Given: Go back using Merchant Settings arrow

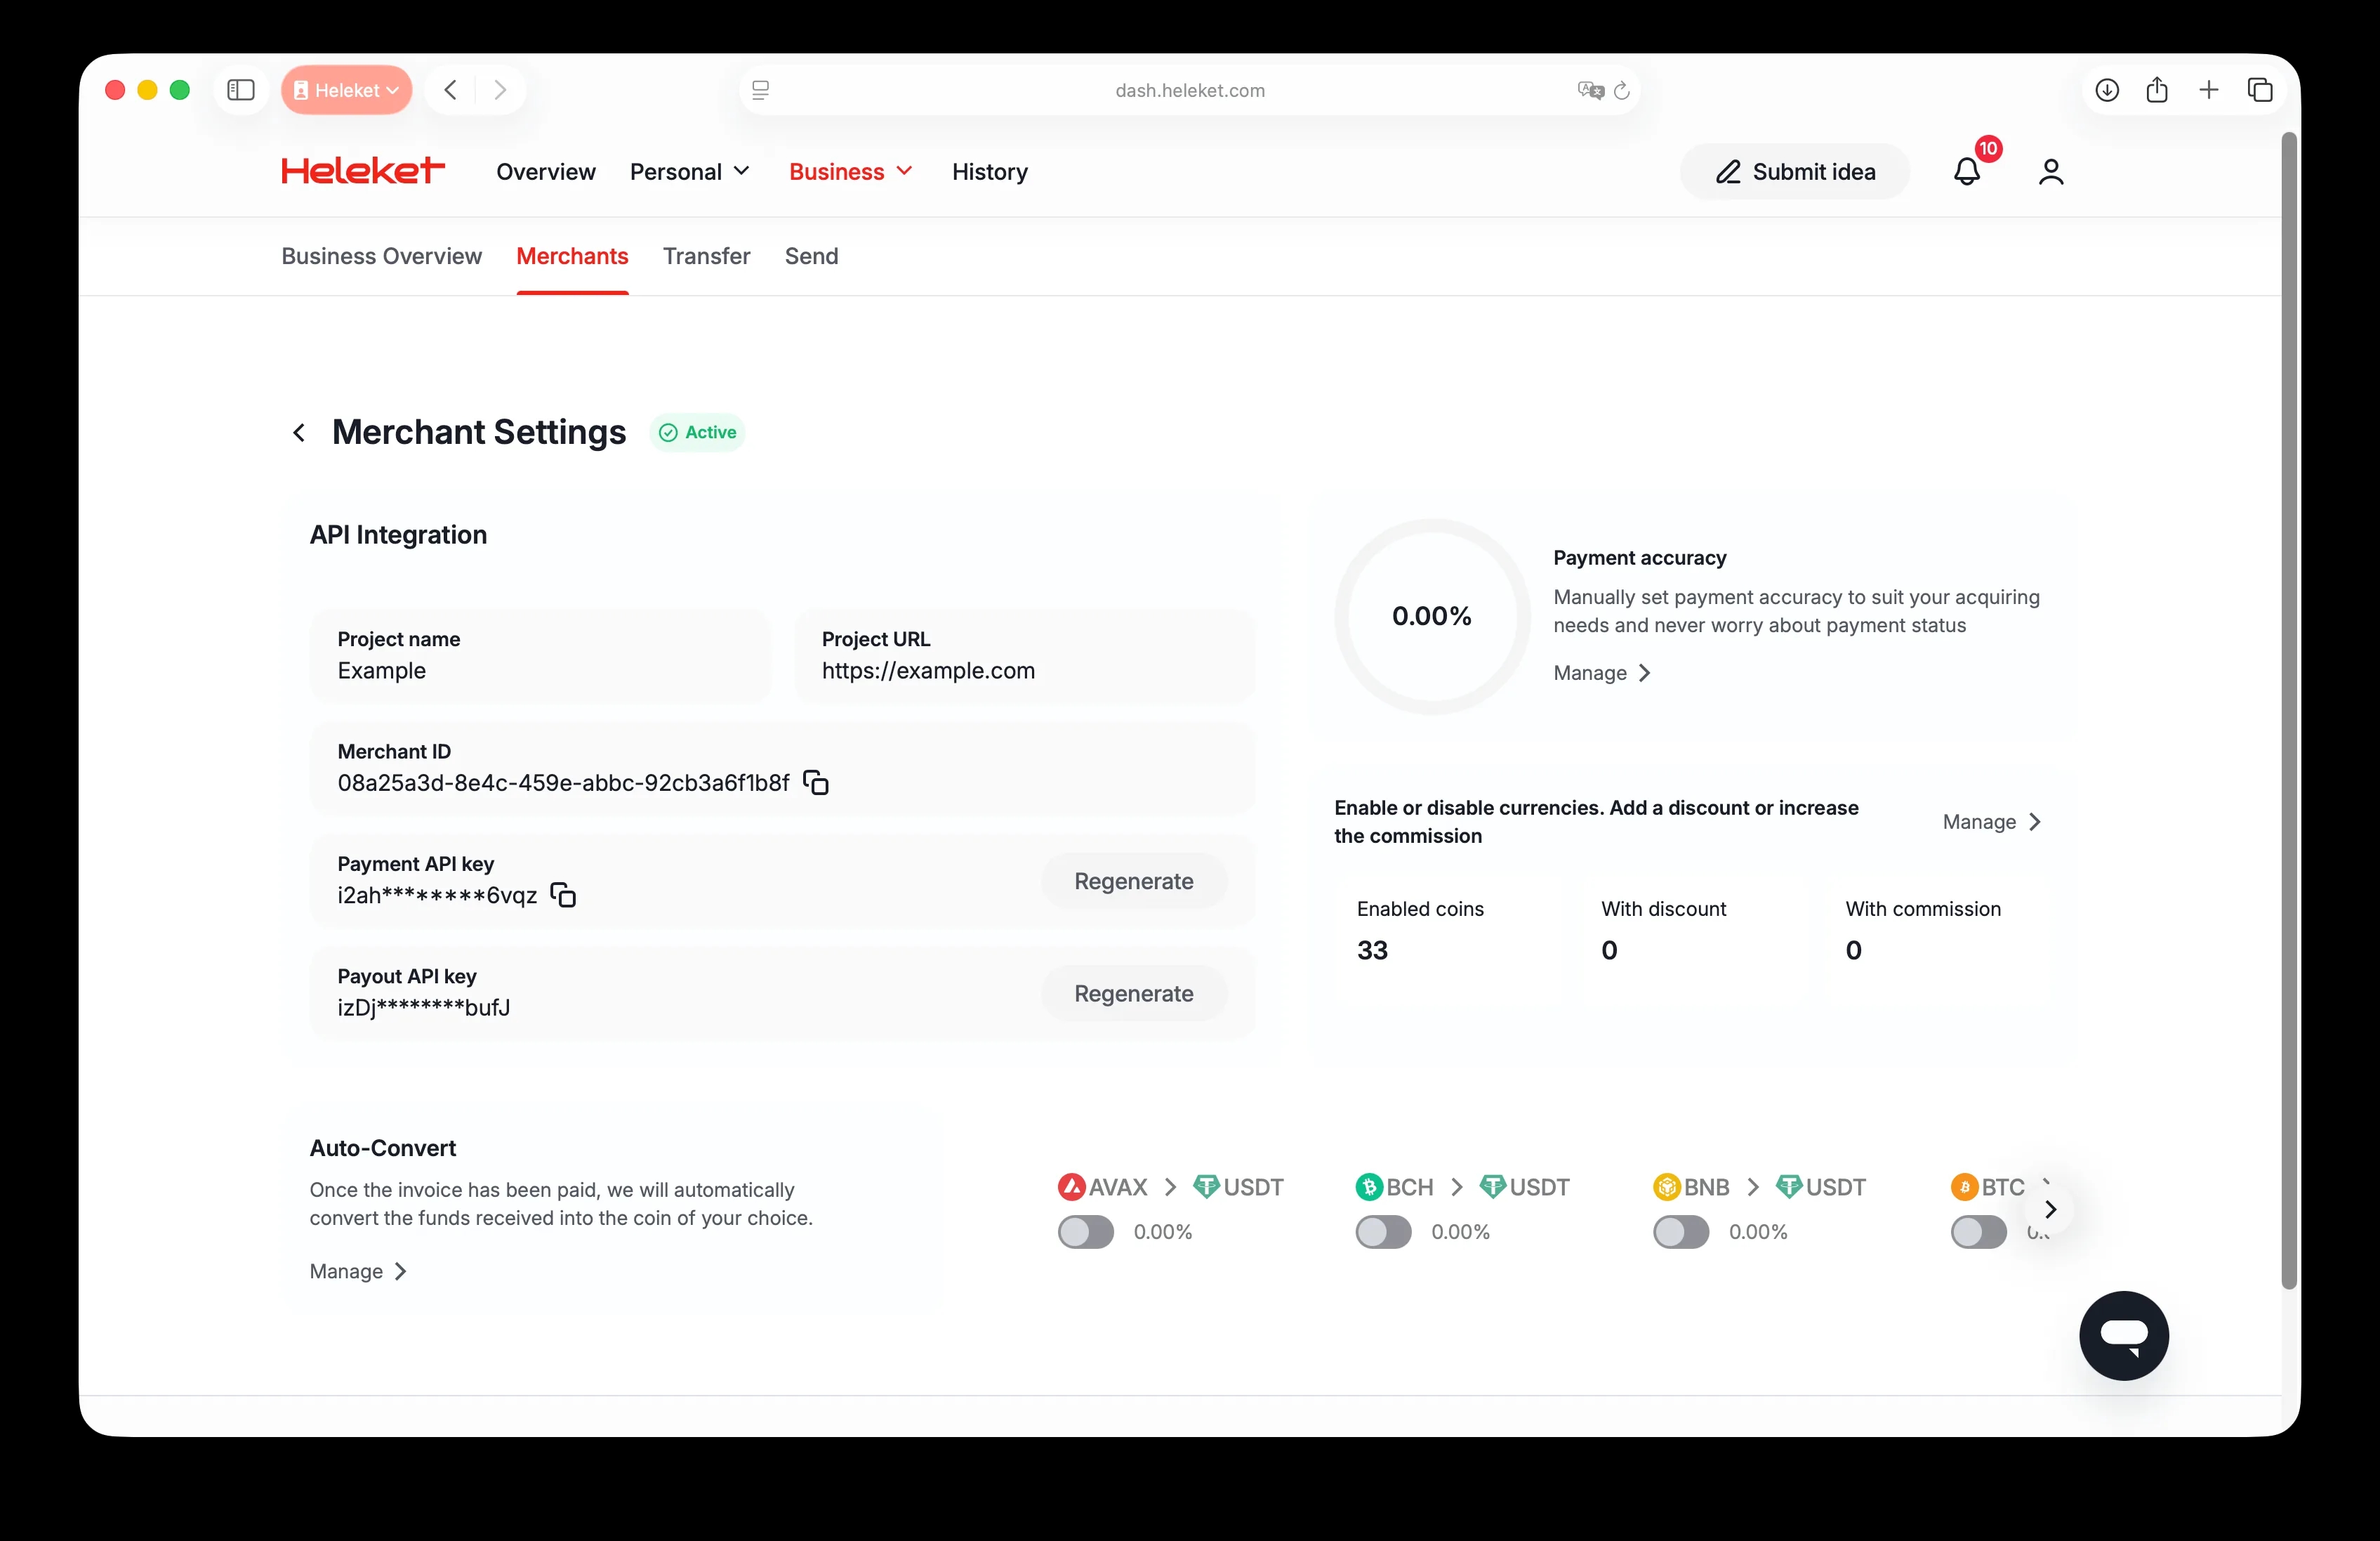Looking at the screenshot, I should click(299, 432).
